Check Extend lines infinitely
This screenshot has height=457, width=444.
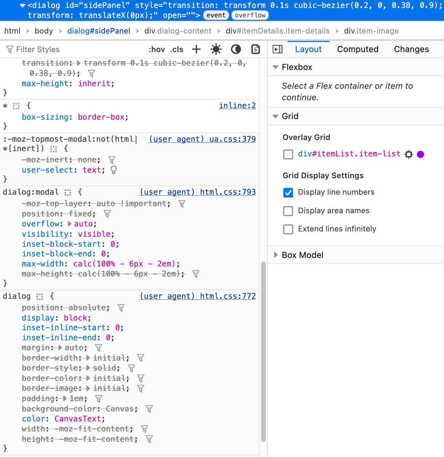click(288, 229)
